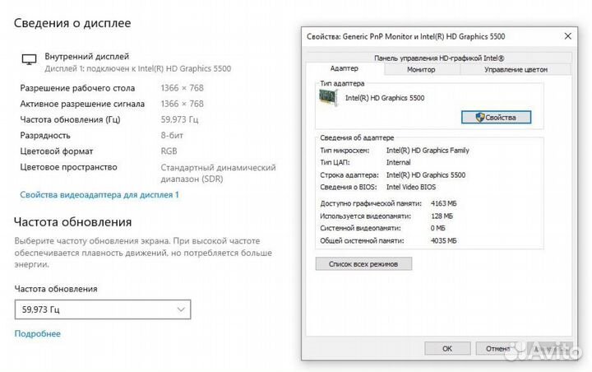Follow the Подробнее link
The height and width of the screenshot is (372, 592).
point(37,333)
